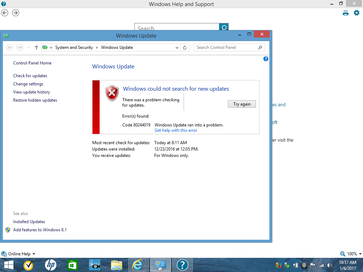Switch to Control Panel taskbar button

[x=161, y=265]
